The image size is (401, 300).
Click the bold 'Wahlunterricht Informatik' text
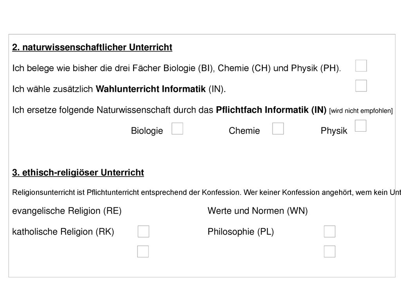pyautogui.click(x=151, y=89)
